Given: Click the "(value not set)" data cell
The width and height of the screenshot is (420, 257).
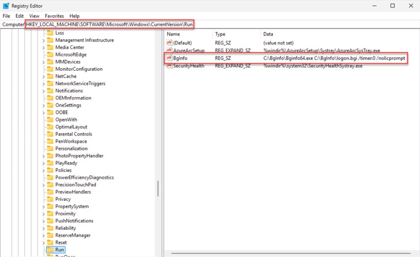Looking at the screenshot, I should tap(278, 43).
